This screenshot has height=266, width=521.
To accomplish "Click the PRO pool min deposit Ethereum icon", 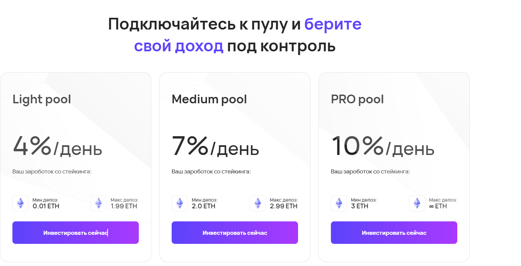I will (x=339, y=203).
